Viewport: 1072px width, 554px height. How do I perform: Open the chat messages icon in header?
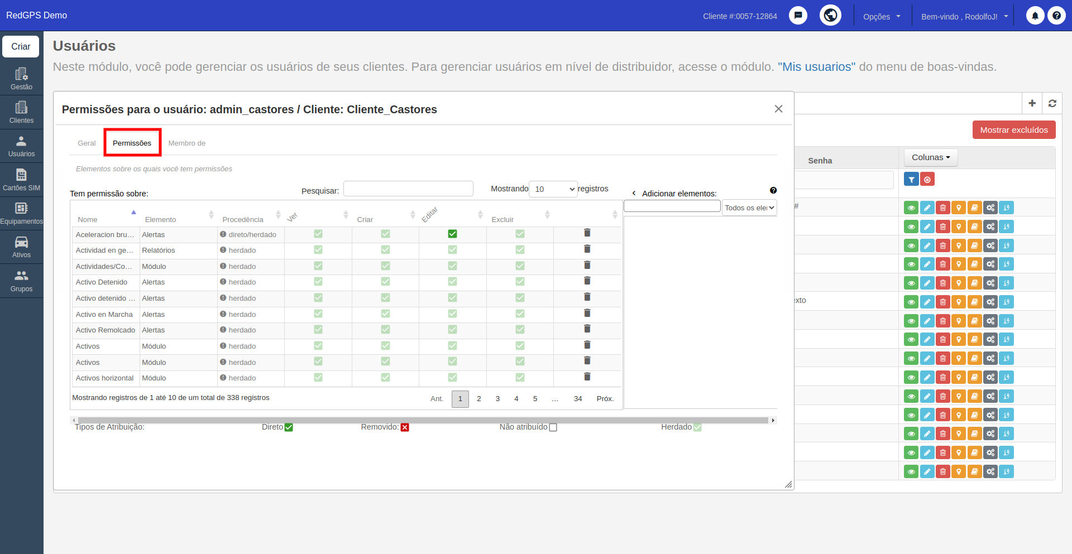pos(798,16)
